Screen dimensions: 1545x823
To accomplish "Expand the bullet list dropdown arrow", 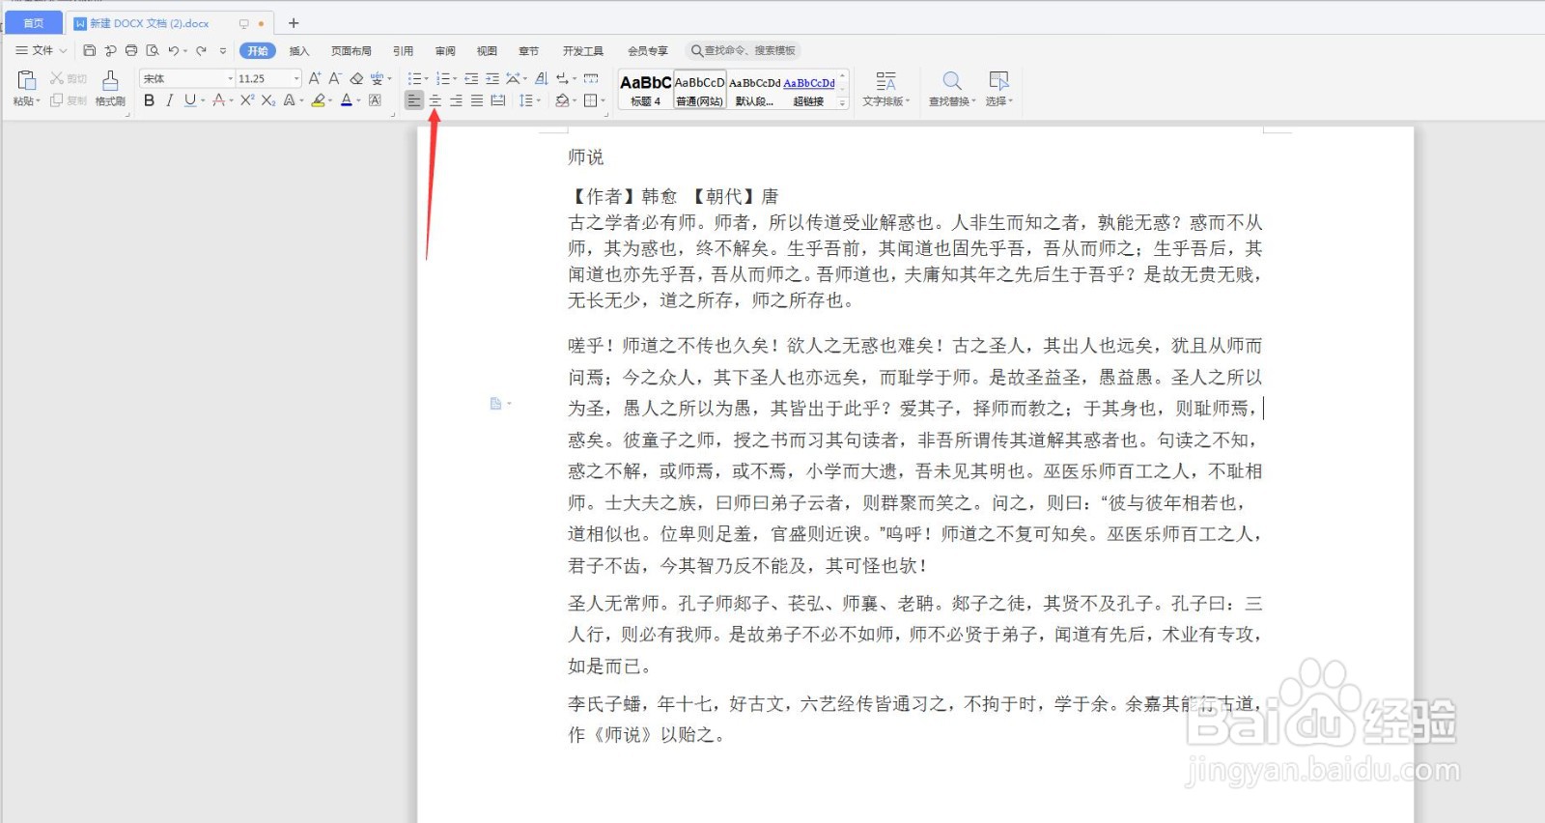I will pyautogui.click(x=427, y=79).
